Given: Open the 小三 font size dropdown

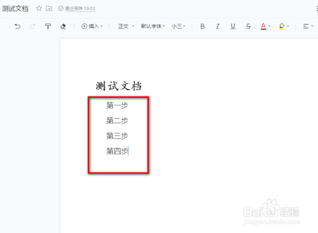Looking at the screenshot, I should point(179,26).
